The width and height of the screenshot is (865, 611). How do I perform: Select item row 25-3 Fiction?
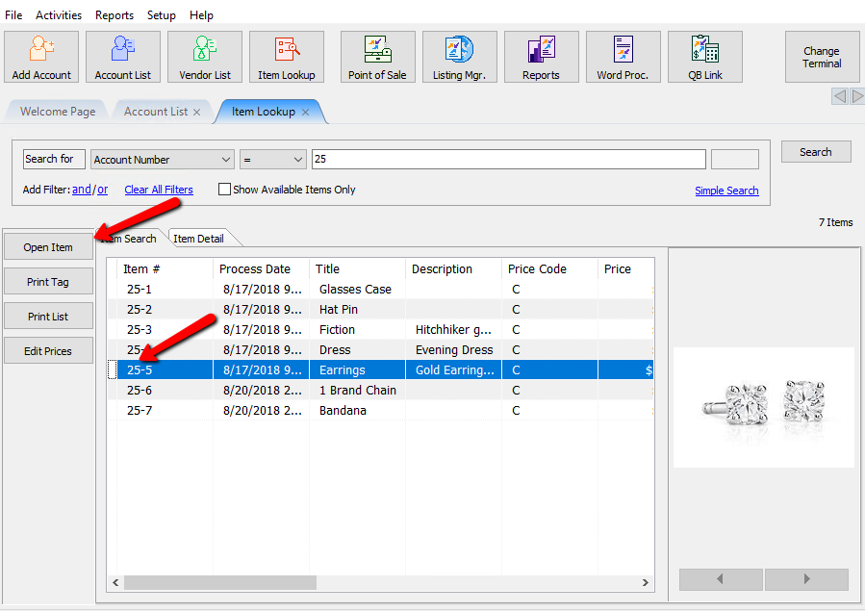click(381, 330)
